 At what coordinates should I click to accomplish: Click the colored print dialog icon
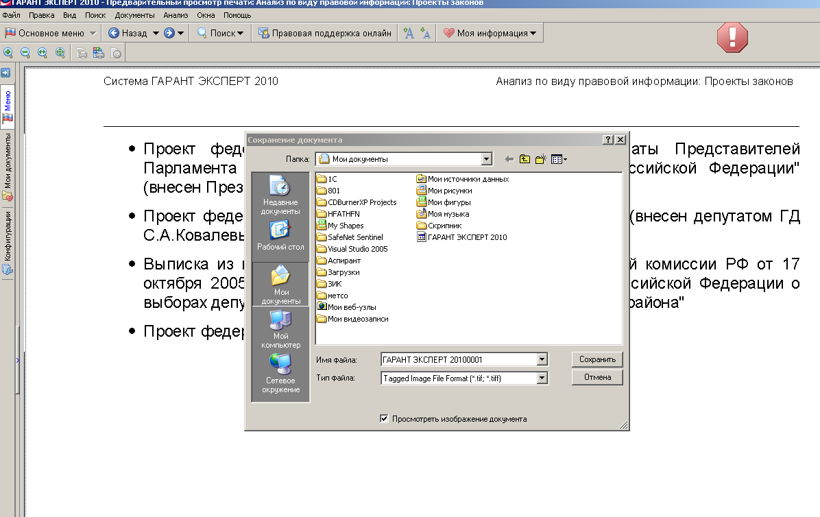point(98,53)
